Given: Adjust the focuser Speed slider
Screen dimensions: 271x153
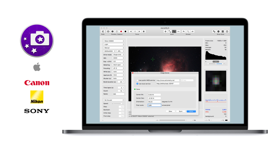Looking at the screenshot, I should click(118, 104).
